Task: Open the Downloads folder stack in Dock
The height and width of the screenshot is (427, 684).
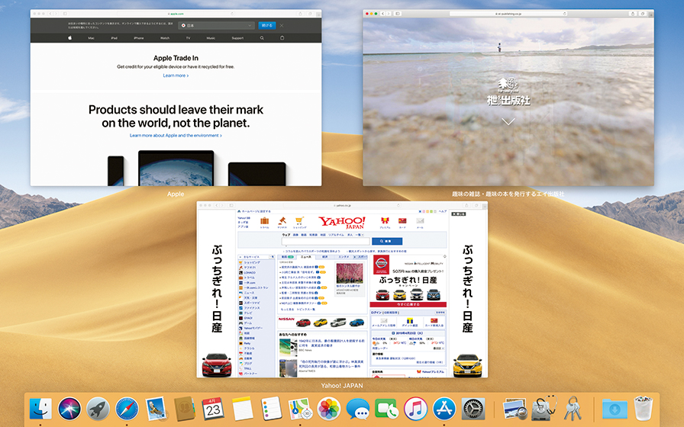Action: click(615, 409)
